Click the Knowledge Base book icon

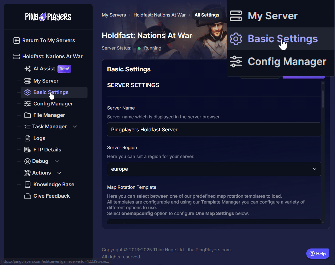(x=27, y=184)
